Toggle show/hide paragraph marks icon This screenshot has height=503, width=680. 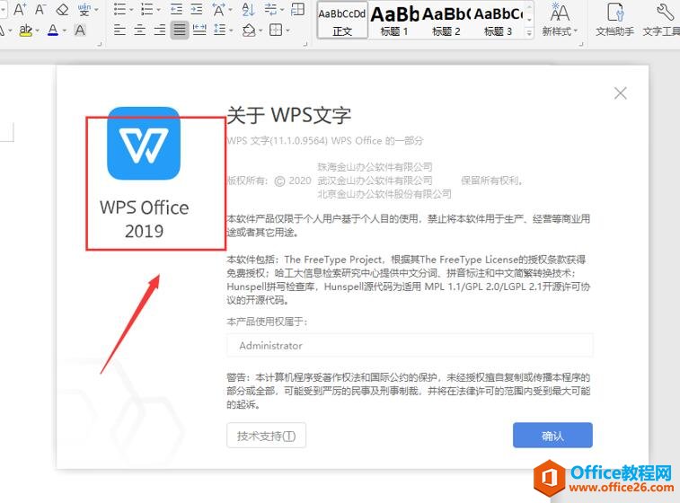tap(271, 9)
